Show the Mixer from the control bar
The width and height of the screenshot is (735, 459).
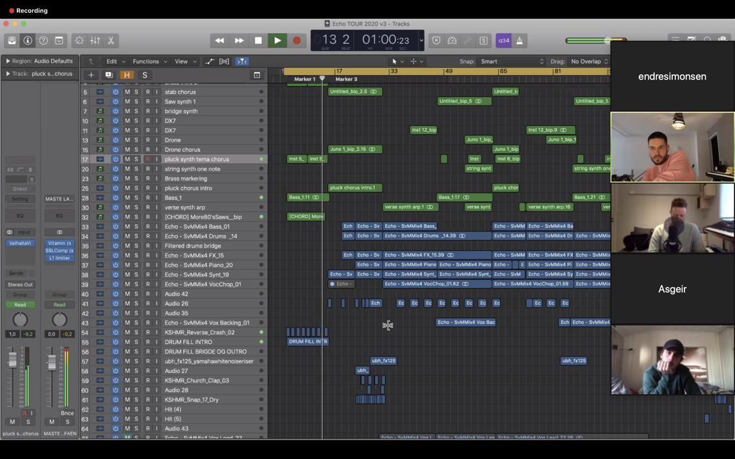95,41
